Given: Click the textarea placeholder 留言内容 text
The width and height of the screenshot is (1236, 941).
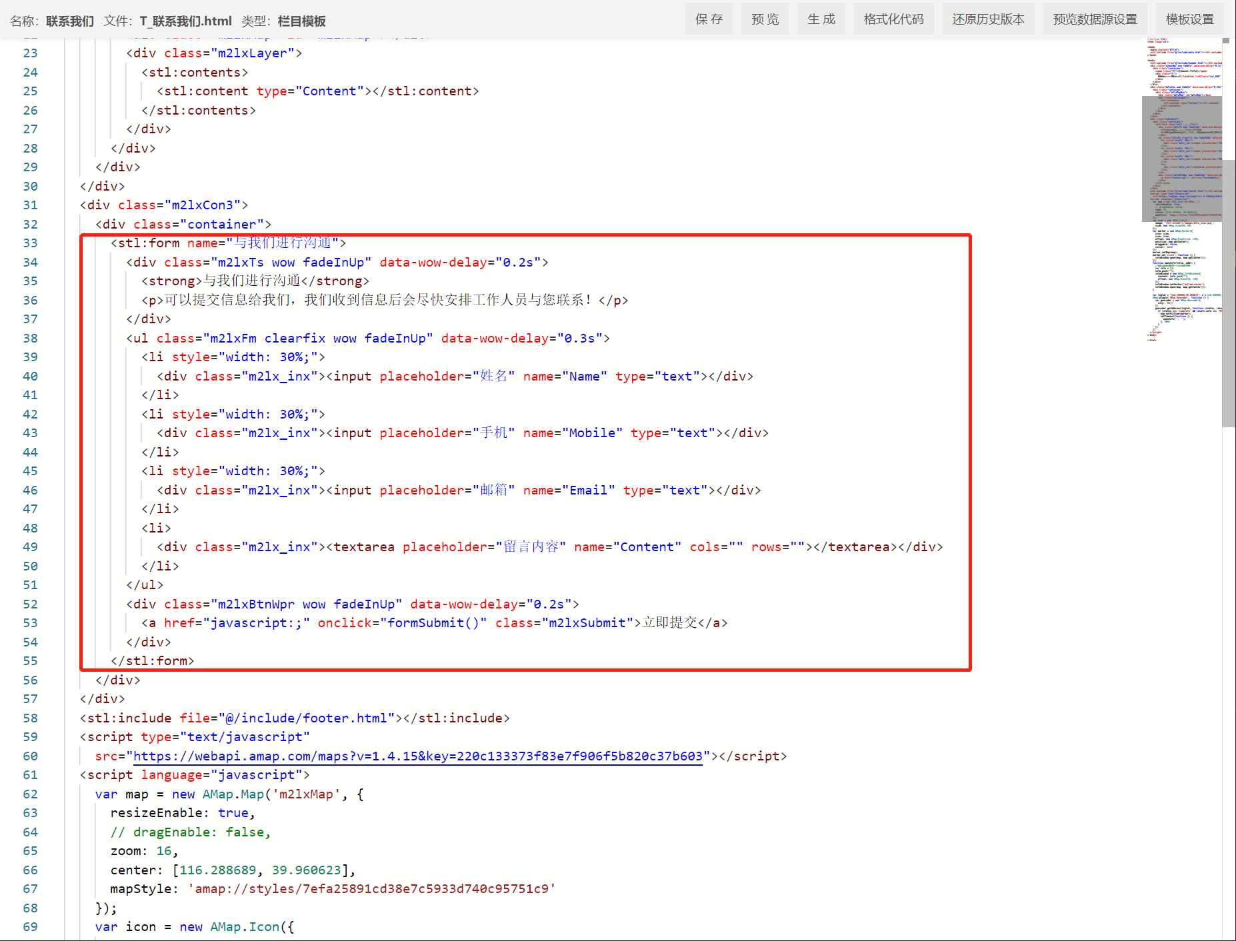Looking at the screenshot, I should [531, 547].
